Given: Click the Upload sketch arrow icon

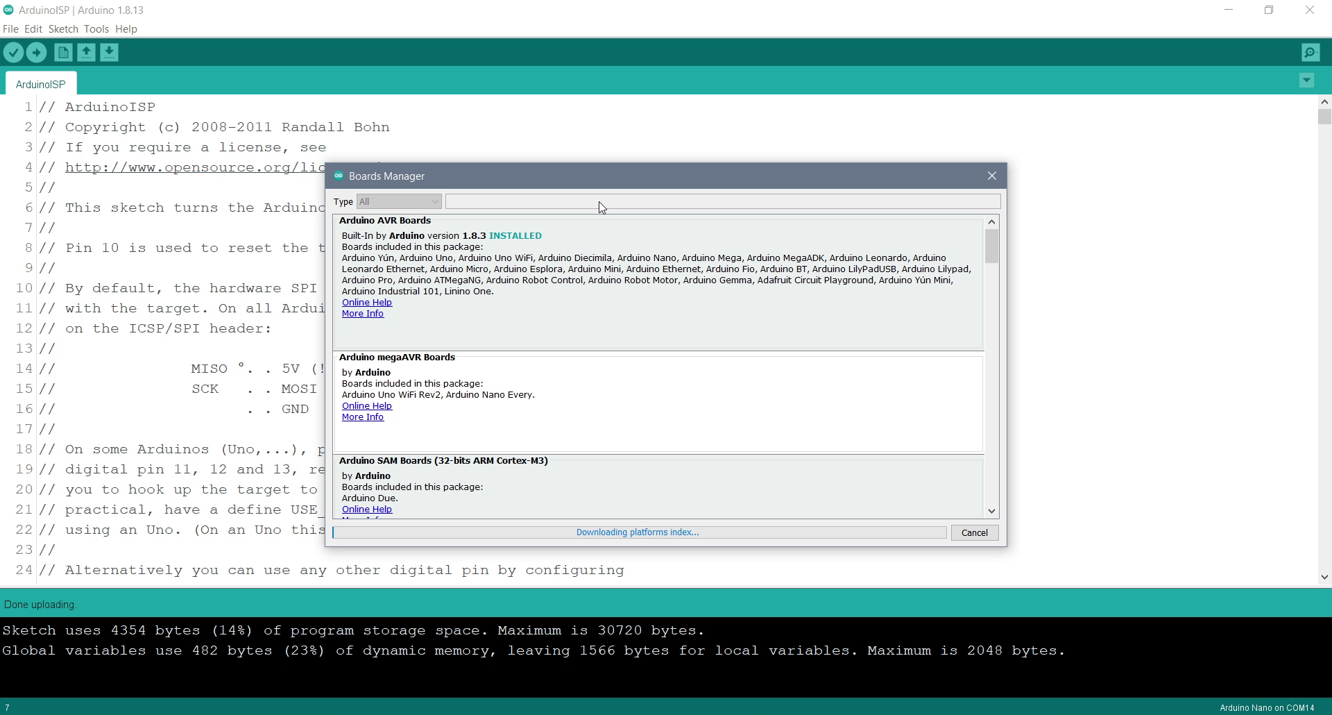Looking at the screenshot, I should [x=36, y=52].
